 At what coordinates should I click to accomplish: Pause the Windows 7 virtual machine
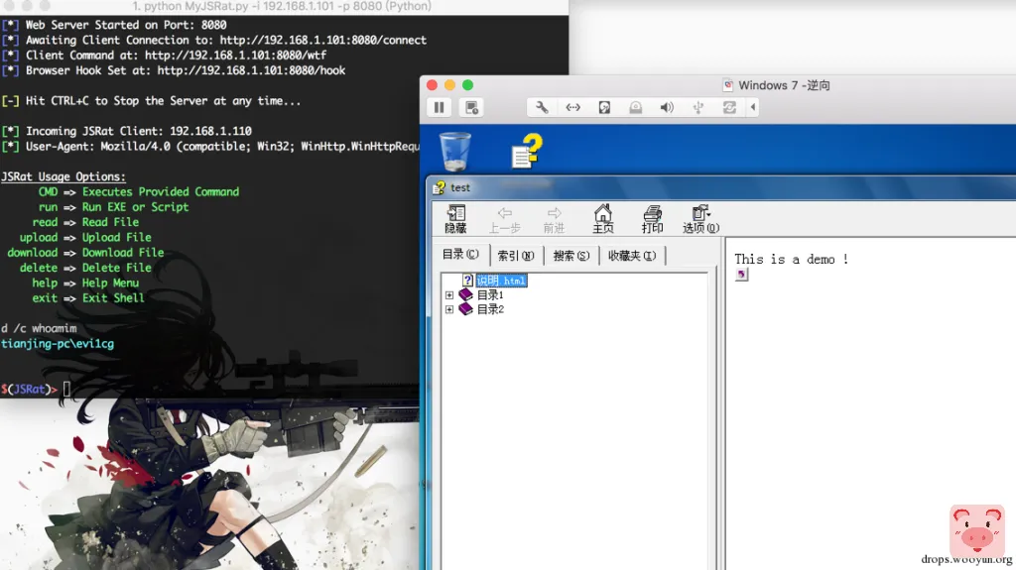440,107
